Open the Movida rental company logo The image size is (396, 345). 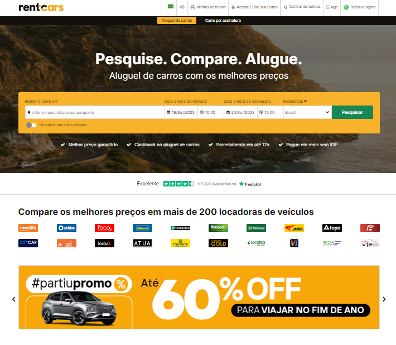pos(28,228)
